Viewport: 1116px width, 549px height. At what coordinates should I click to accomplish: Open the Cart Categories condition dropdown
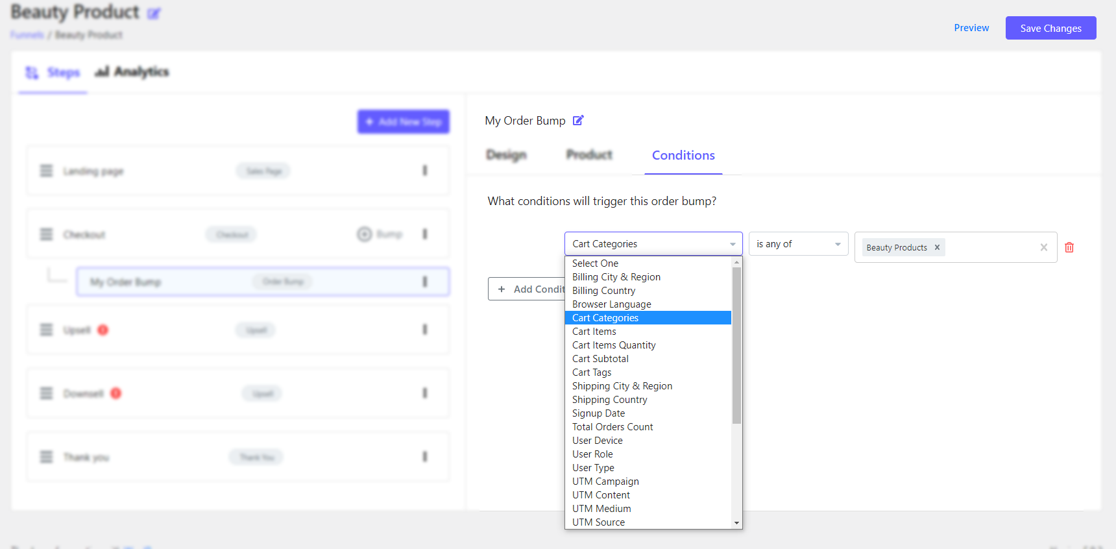[x=653, y=244]
